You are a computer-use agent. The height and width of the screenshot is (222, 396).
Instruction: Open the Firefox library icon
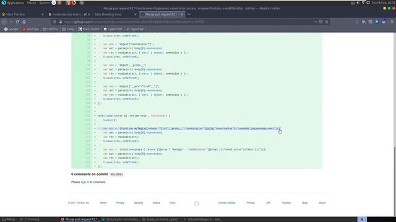point(364,22)
